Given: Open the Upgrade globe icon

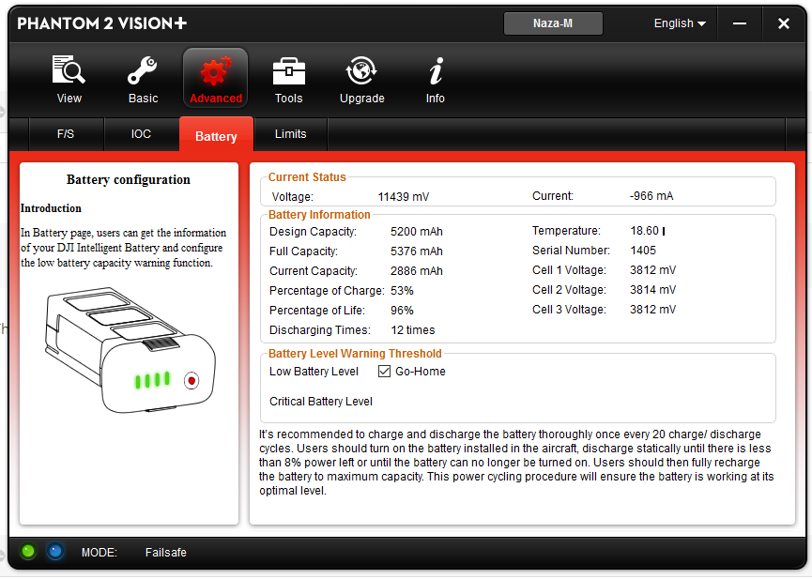Looking at the screenshot, I should tap(361, 70).
